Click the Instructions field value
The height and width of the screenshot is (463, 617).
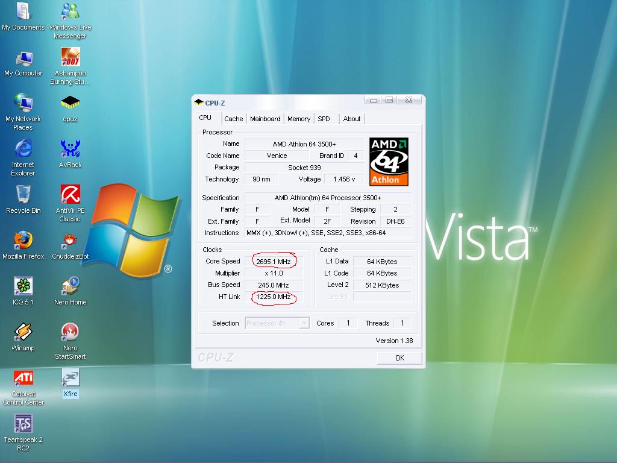pos(328,233)
